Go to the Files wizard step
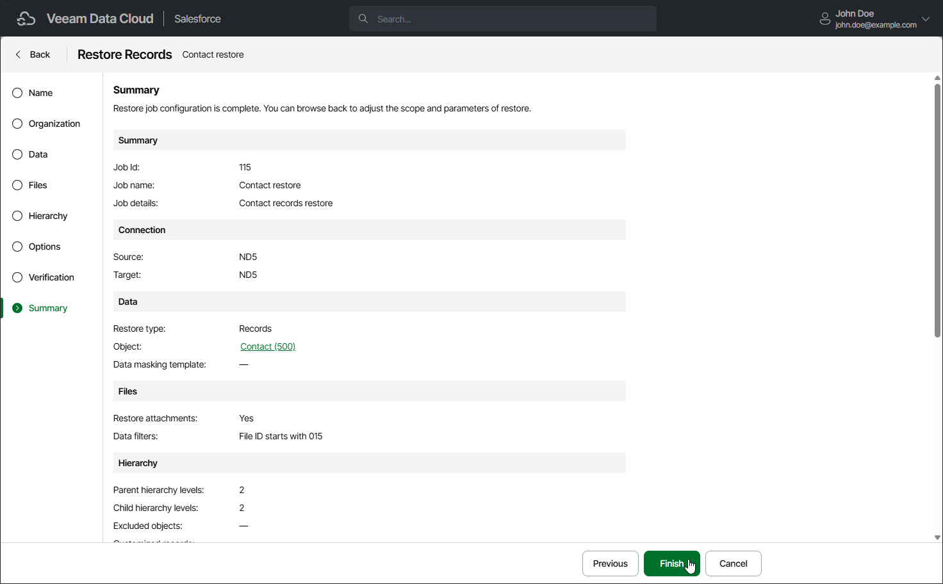Image resolution: width=943 pixels, height=584 pixels. tap(38, 185)
